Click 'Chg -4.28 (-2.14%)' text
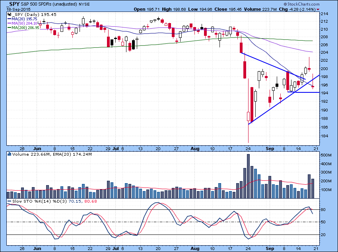This screenshot has width=338, height=252. [297, 9]
